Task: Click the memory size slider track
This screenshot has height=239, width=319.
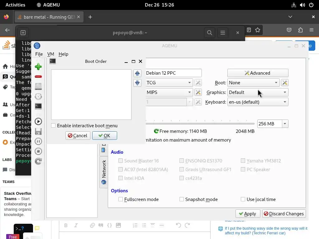Action: [200, 124]
